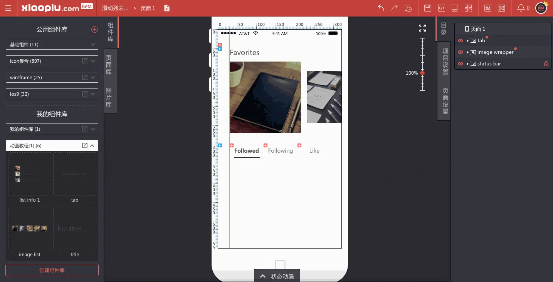The width and height of the screenshot is (553, 282).
Task: Click the 页面 1 breadcrumb
Action: click(148, 8)
